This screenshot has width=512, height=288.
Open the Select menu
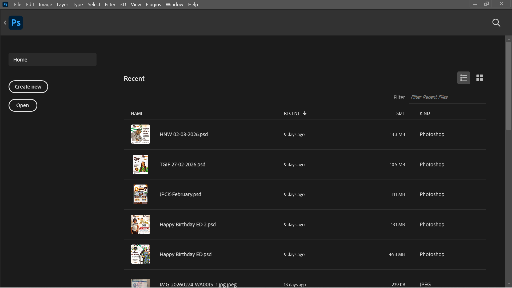(x=94, y=5)
